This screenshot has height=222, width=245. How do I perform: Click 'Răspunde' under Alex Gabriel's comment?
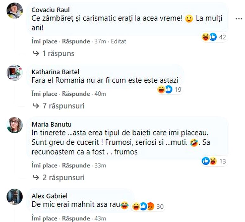(x=76, y=219)
